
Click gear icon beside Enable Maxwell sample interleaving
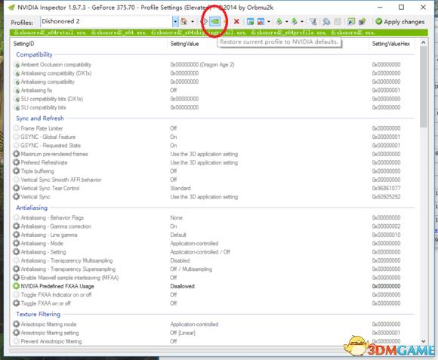click(x=16, y=278)
